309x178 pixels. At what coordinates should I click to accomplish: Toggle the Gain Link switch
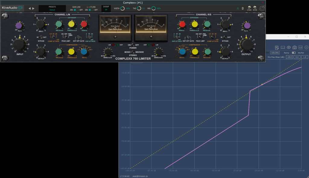[x=76, y=10]
